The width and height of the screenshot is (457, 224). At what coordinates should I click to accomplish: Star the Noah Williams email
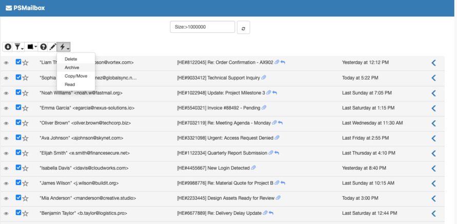[25, 93]
